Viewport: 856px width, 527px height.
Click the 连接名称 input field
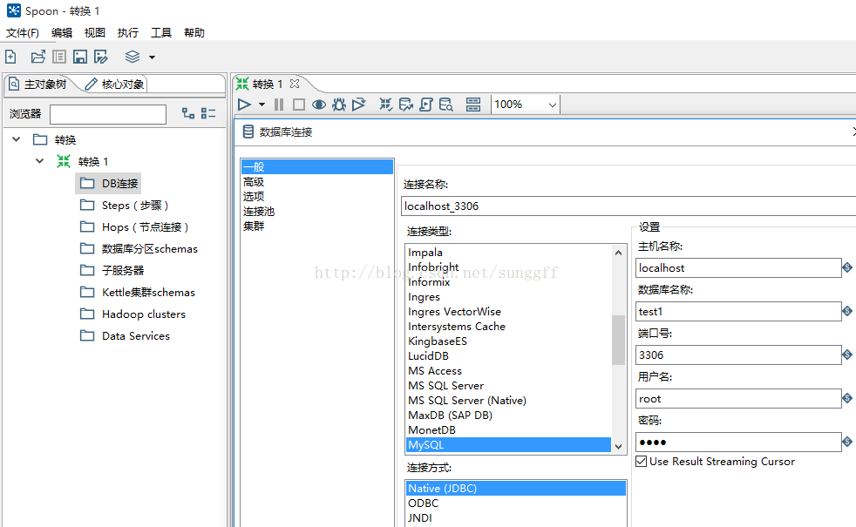click(628, 206)
